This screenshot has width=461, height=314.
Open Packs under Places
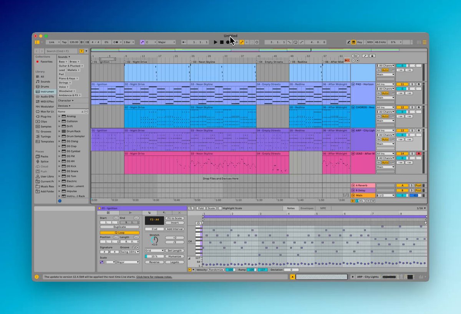pos(44,157)
